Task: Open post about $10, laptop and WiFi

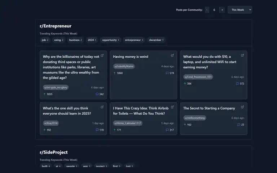Action: pos(210,62)
